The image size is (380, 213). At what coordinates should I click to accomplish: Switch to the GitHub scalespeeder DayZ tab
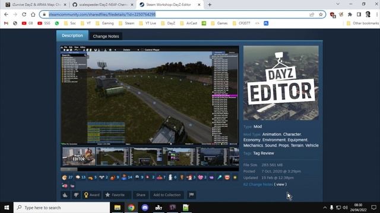click(x=103, y=5)
